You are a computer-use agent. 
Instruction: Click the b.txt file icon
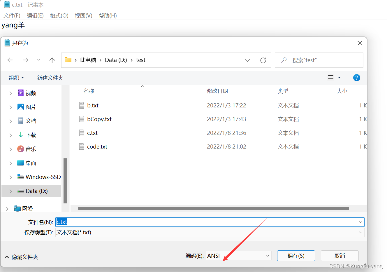pyautogui.click(x=82, y=105)
